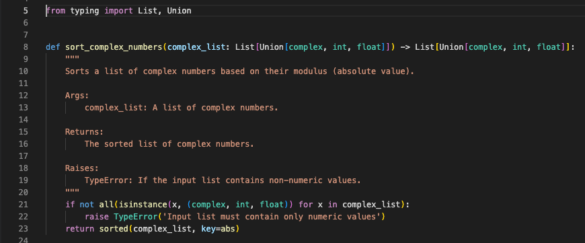The height and width of the screenshot is (243, 585).
Task: Click the 'typing' module name on line 5
Action: tap(85, 11)
